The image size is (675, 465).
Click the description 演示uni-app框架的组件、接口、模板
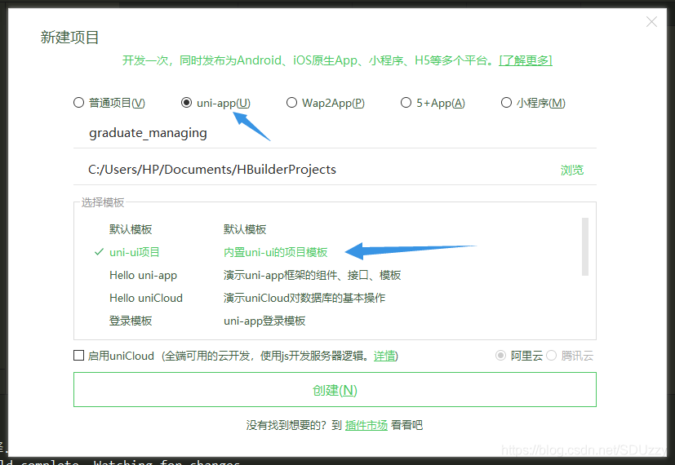(312, 275)
